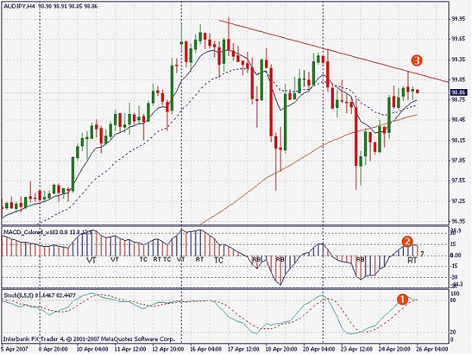The height and width of the screenshot is (354, 472).
Task: Click the 97.85 price axis label
Action: pyautogui.click(x=458, y=160)
